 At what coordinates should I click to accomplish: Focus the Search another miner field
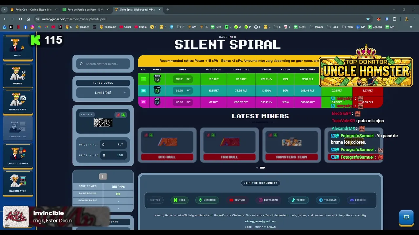click(103, 64)
